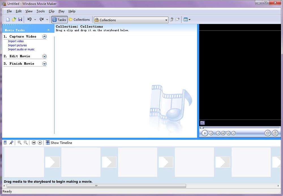
Task: Click the Import pictures link
Action: [x=17, y=45]
